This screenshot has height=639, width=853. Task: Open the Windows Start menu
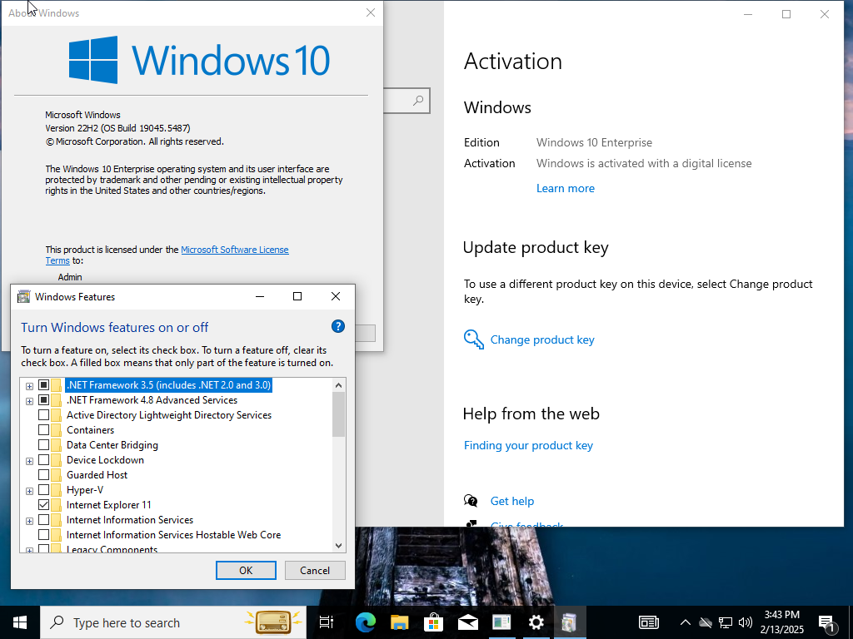[x=20, y=622]
